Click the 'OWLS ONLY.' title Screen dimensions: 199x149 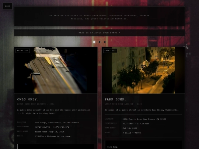point(28,99)
